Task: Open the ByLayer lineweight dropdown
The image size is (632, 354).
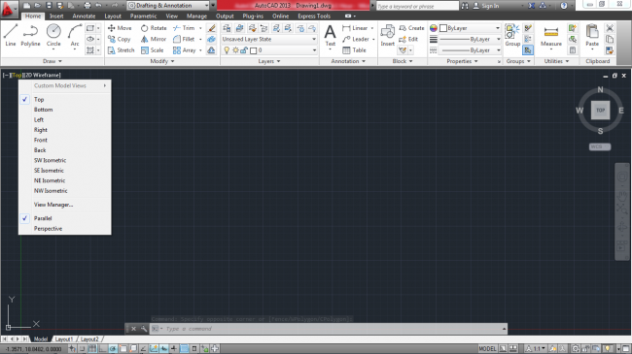Action: pos(470,40)
